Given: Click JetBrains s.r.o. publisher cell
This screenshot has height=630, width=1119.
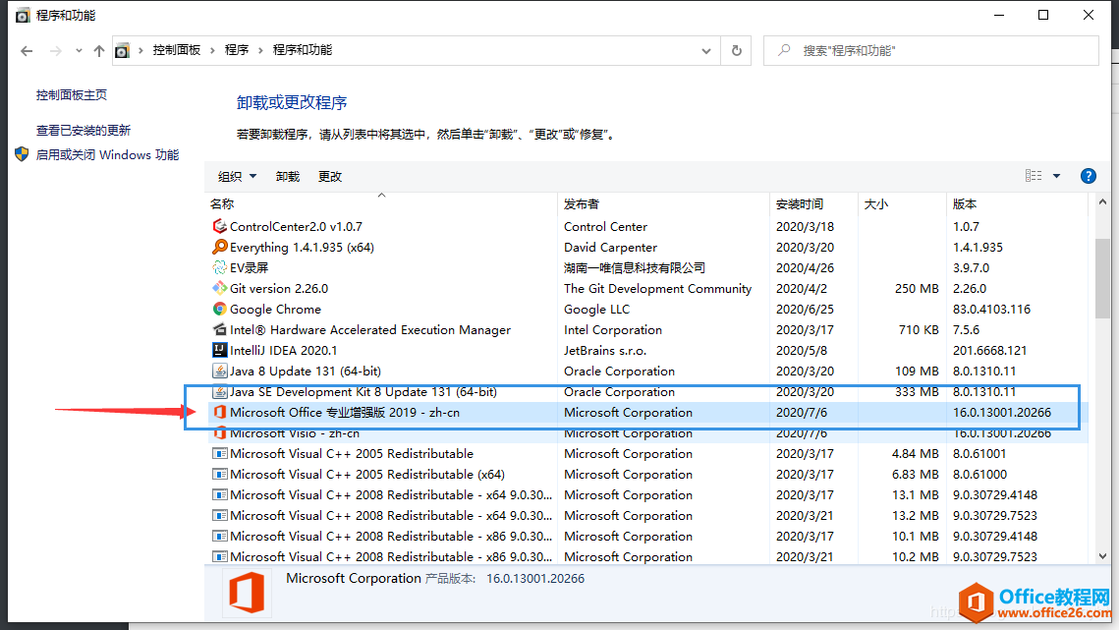Looking at the screenshot, I should click(605, 351).
